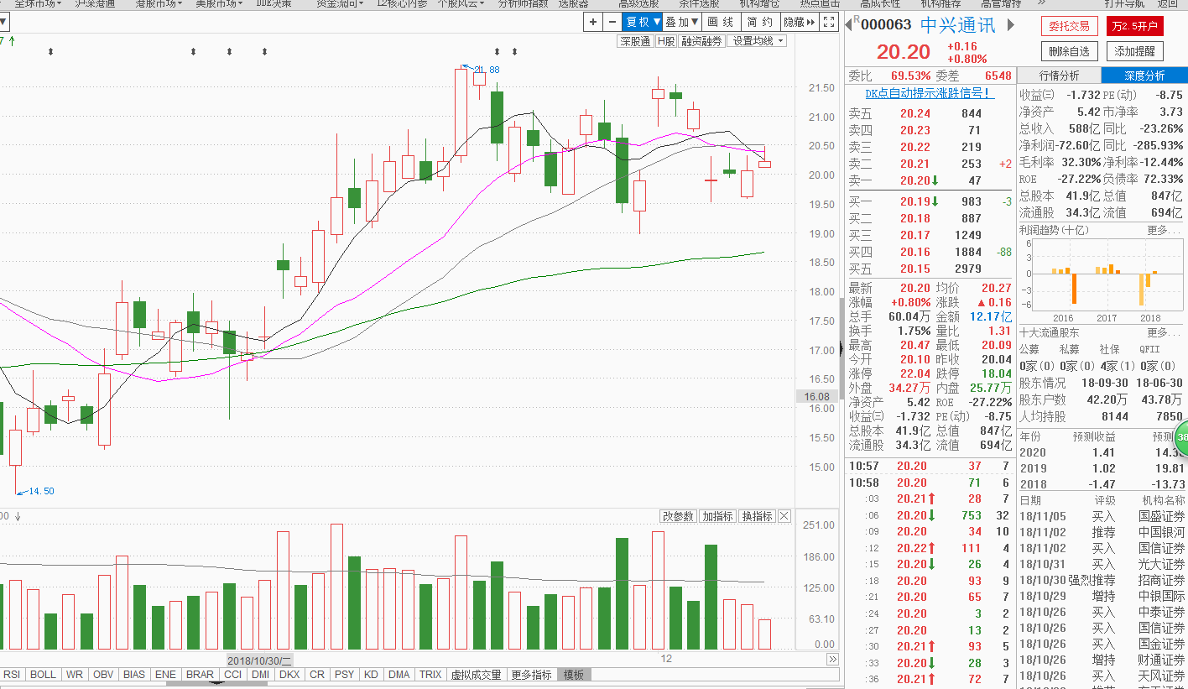This screenshot has height=689, width=1188.
Task: Select the BIAS indicator tab
Action: point(134,675)
